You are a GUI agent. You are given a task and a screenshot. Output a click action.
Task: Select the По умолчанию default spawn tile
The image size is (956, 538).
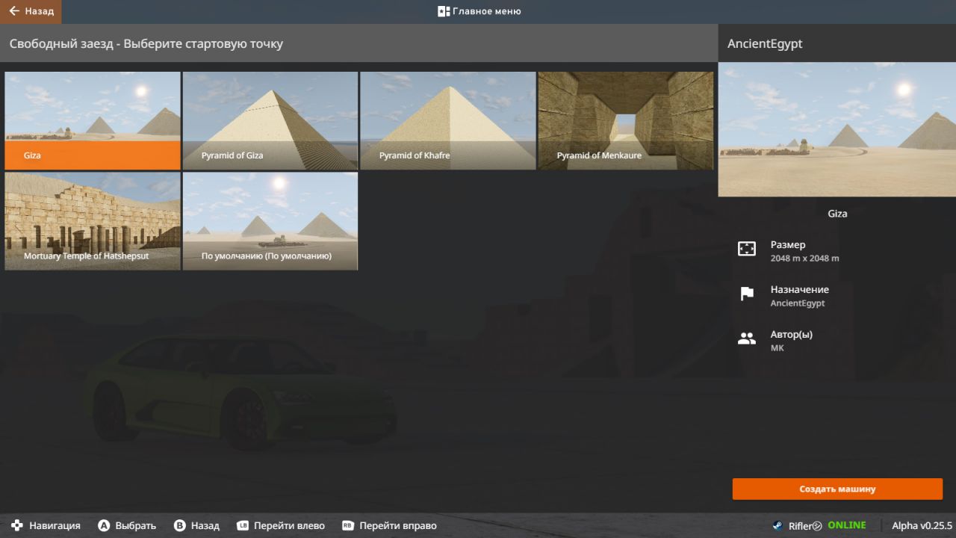pos(270,221)
